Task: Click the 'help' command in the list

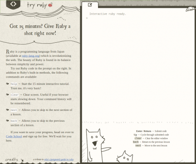Action: (14, 84)
